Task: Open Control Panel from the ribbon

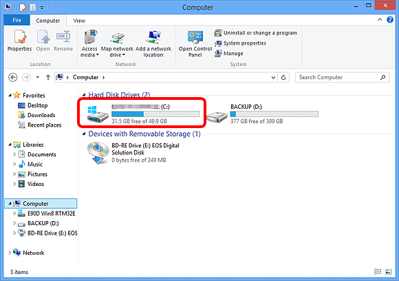Action: click(x=195, y=44)
